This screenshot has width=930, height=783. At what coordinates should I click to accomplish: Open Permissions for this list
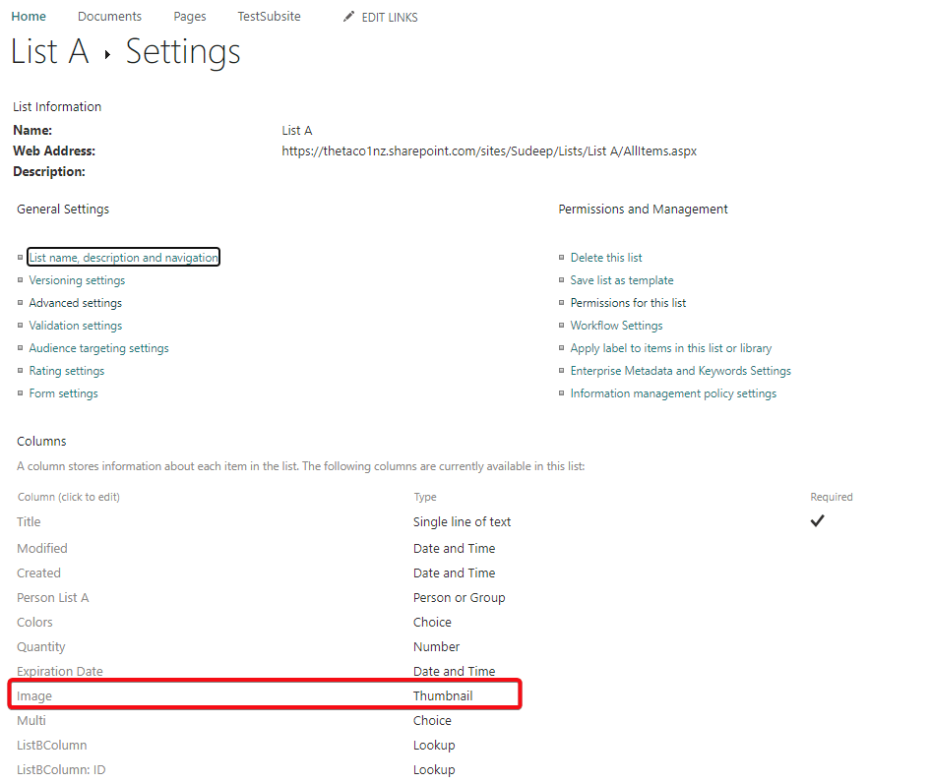628,303
